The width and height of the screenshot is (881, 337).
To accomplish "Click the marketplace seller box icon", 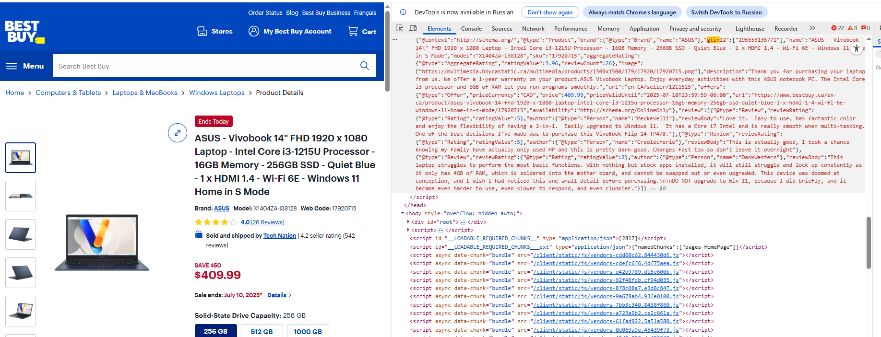I will (x=199, y=235).
